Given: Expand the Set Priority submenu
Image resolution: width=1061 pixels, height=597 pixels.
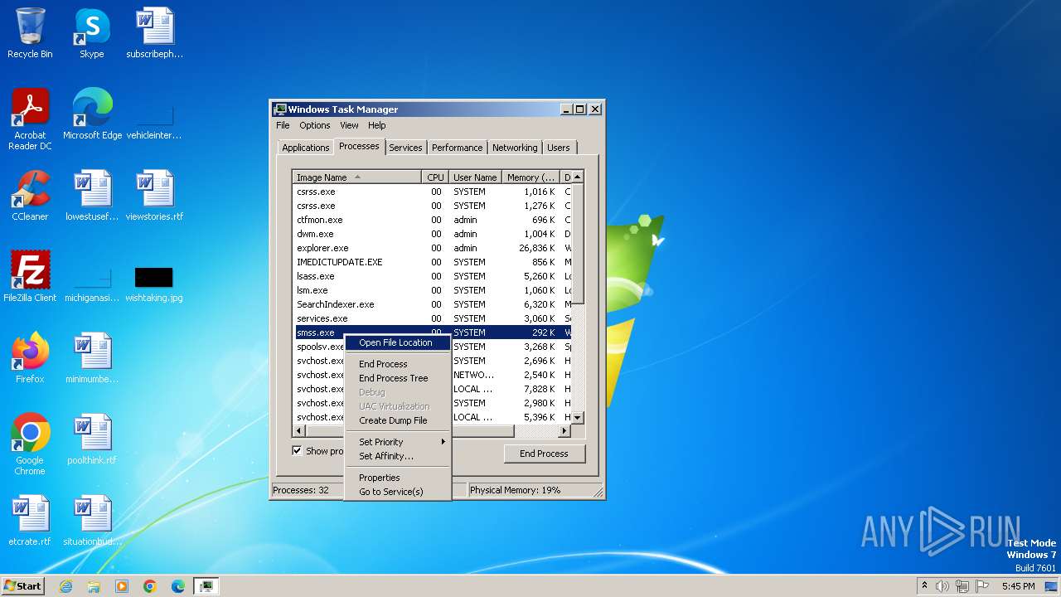Looking at the screenshot, I should pyautogui.click(x=396, y=442).
